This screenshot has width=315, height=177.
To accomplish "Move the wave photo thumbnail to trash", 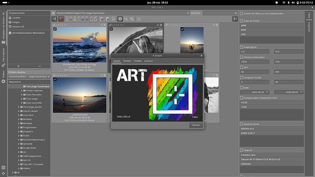I will point(105,25).
